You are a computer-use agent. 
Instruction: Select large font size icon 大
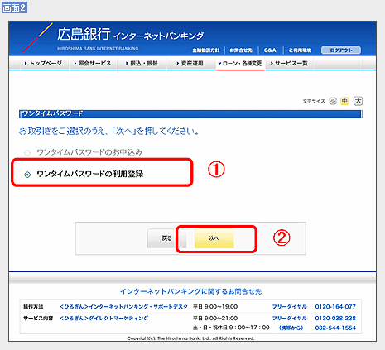(358, 101)
